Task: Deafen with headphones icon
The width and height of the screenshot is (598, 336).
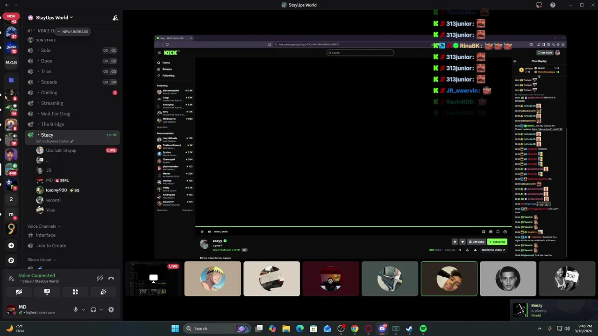Action: click(x=93, y=309)
